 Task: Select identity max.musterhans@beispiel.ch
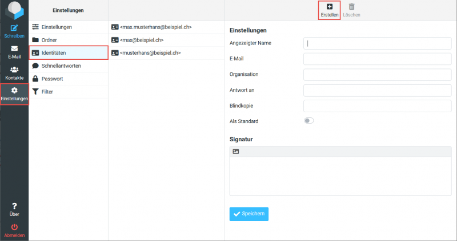click(x=155, y=27)
